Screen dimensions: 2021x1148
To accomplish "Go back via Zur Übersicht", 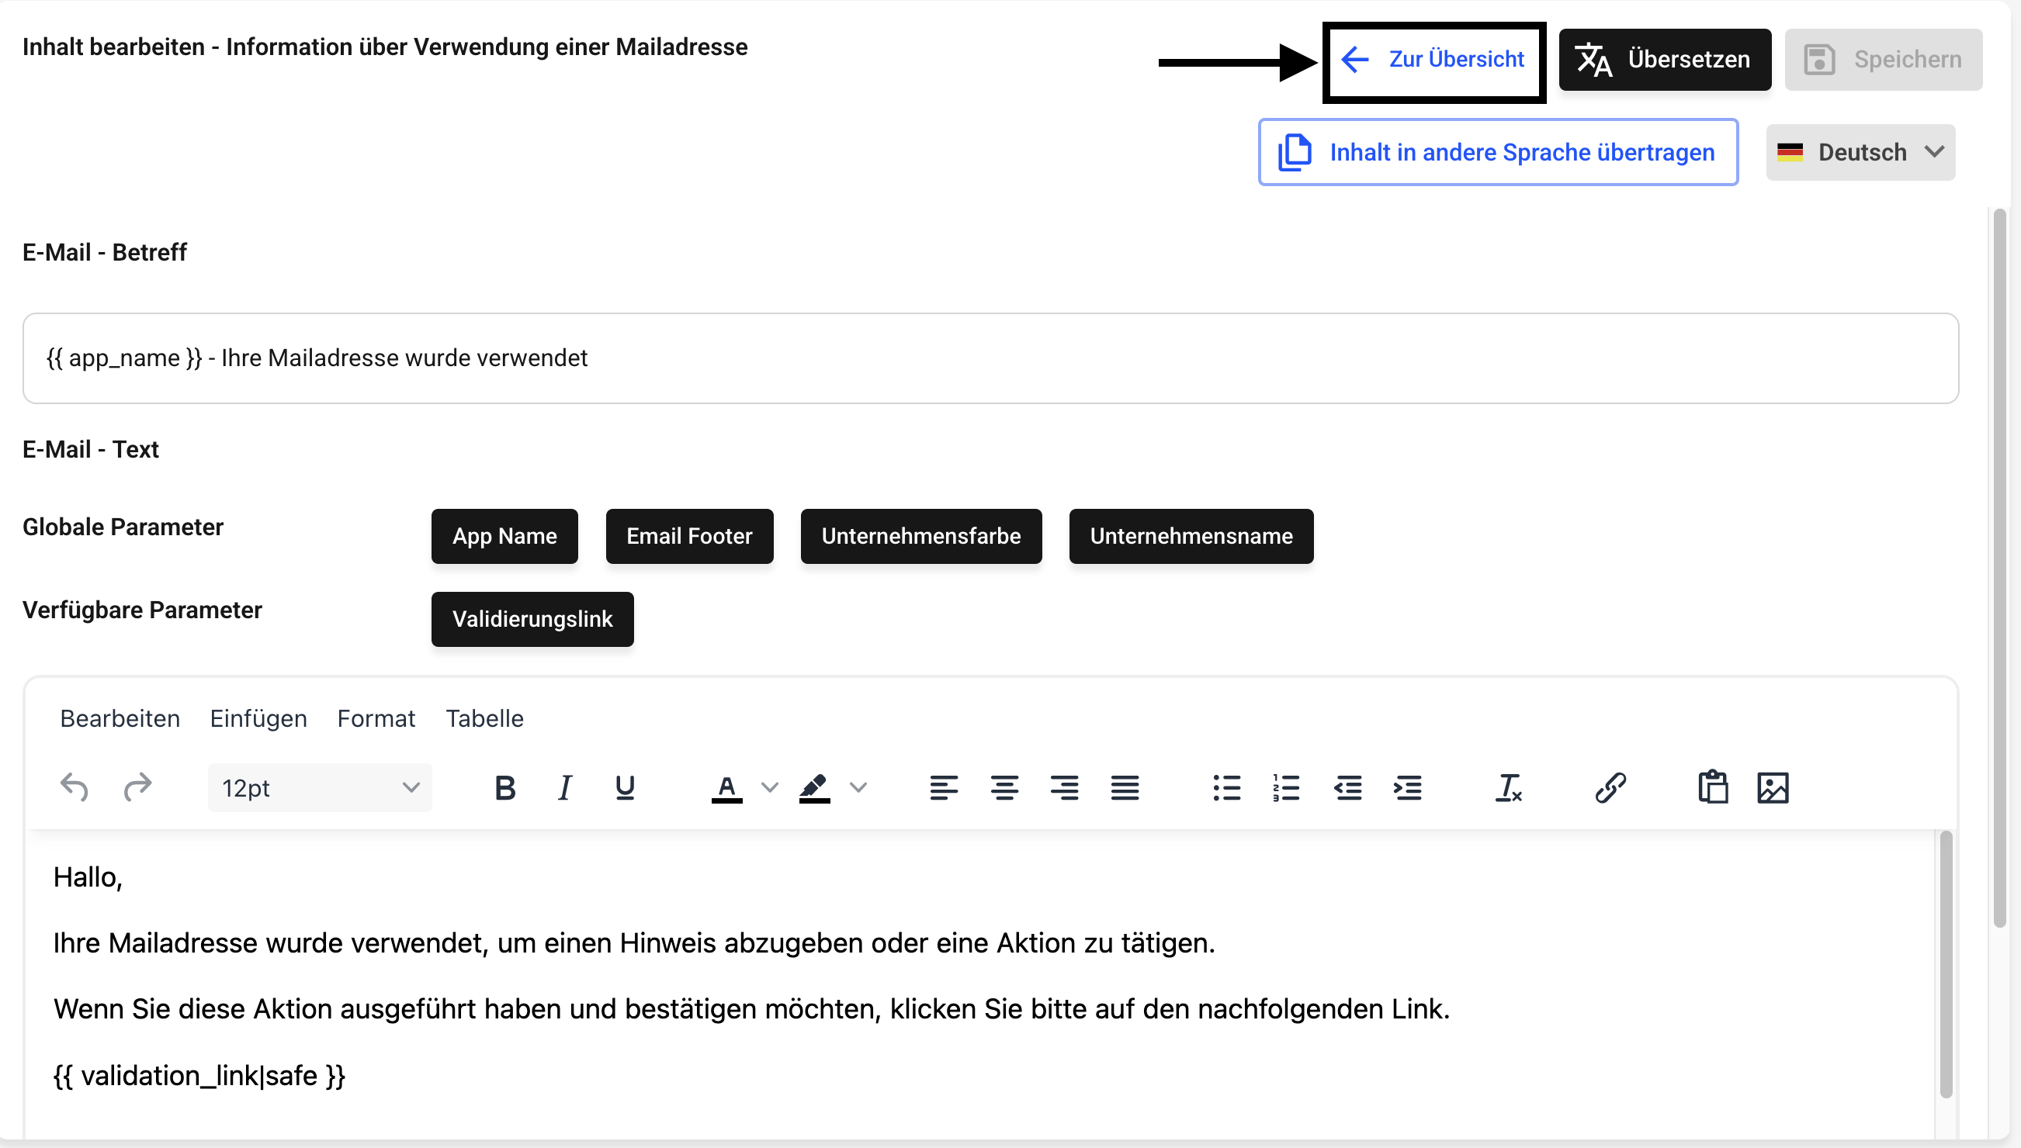I will click(1433, 60).
